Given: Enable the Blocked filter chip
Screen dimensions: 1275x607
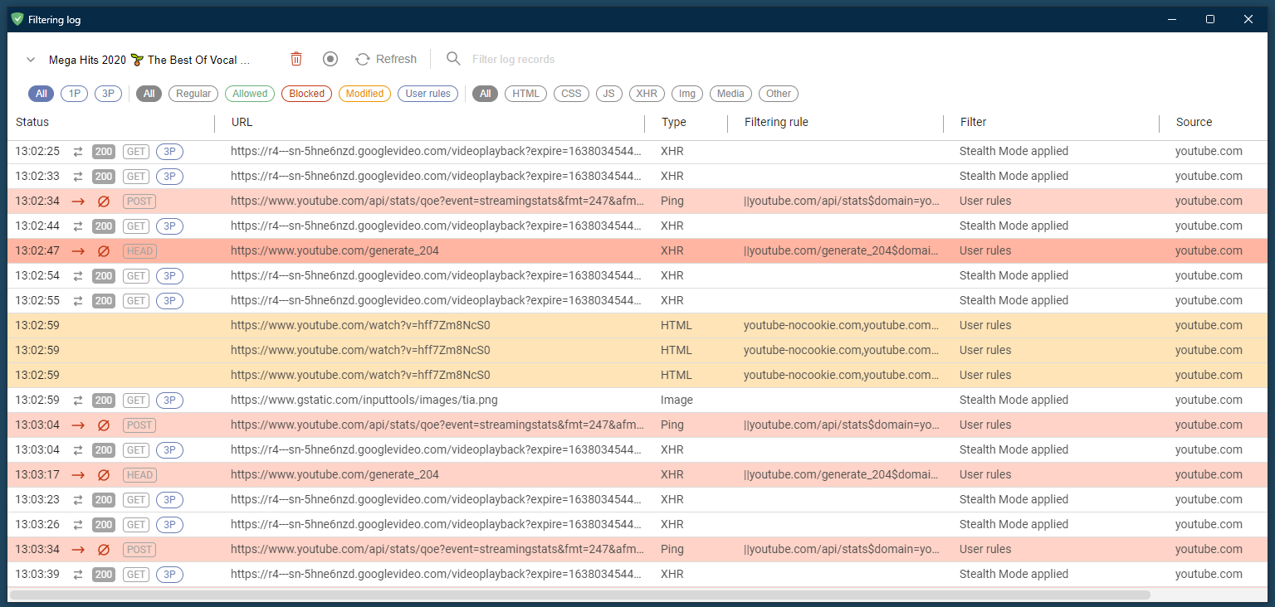Looking at the screenshot, I should click(x=306, y=94).
